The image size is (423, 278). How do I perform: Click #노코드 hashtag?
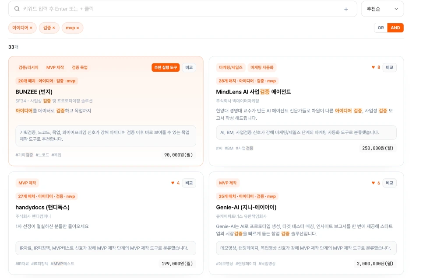pos(42,155)
